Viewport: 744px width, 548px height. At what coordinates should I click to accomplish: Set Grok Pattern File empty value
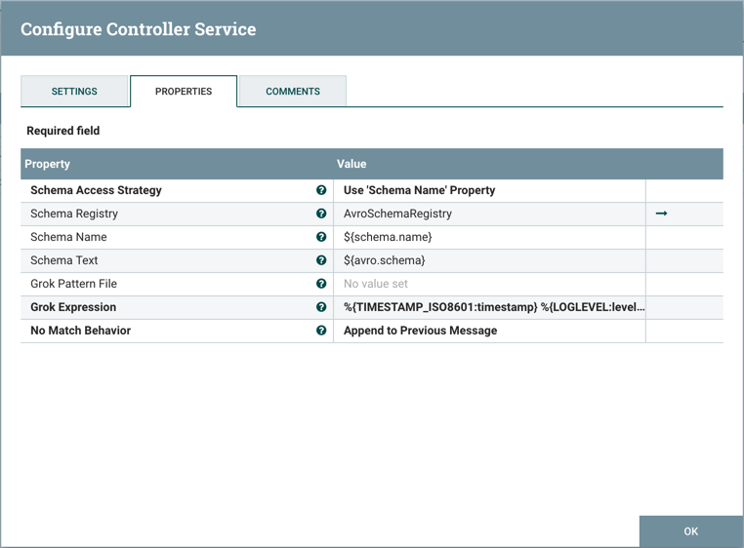pos(488,284)
